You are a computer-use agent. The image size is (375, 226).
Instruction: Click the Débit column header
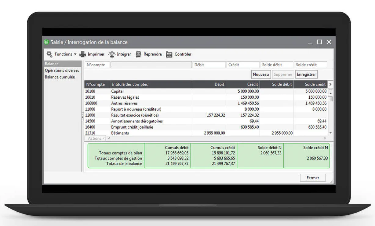209,84
